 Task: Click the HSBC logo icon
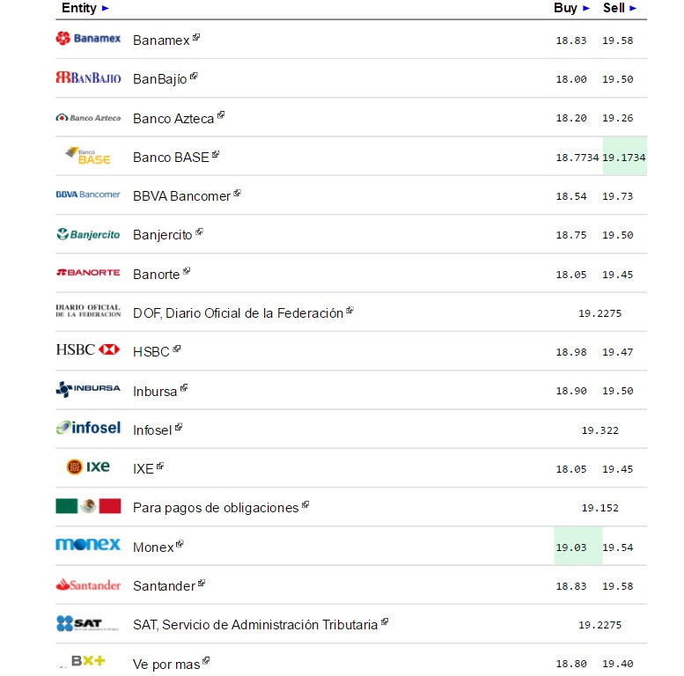coord(88,350)
